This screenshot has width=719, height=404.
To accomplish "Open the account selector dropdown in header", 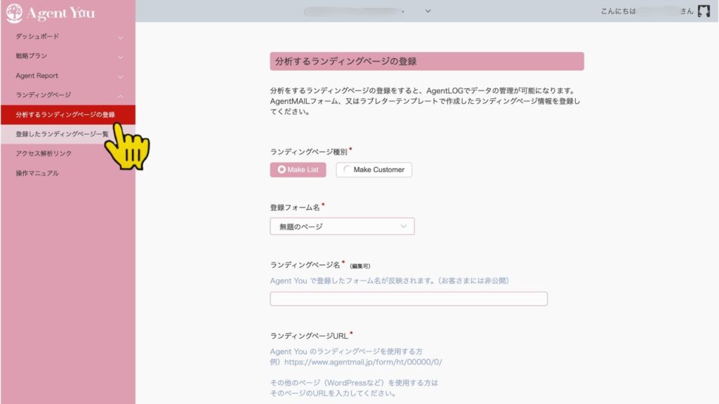I will [x=428, y=11].
